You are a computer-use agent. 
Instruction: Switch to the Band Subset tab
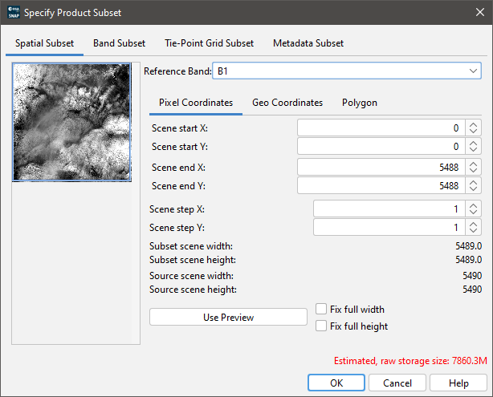[x=119, y=43]
